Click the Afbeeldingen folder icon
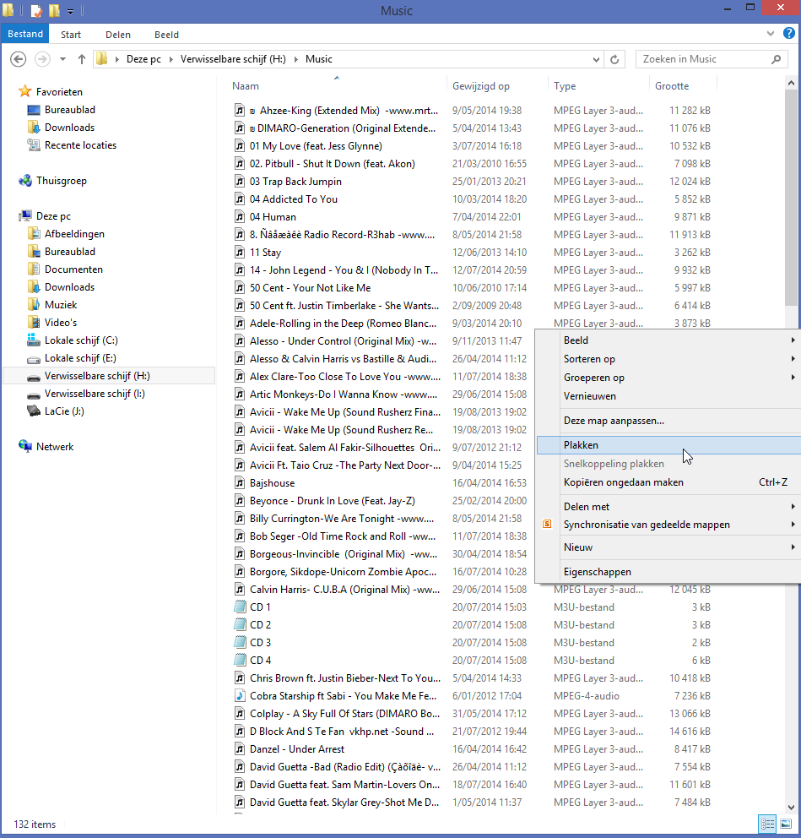Image resolution: width=801 pixels, height=838 pixels. (34, 233)
